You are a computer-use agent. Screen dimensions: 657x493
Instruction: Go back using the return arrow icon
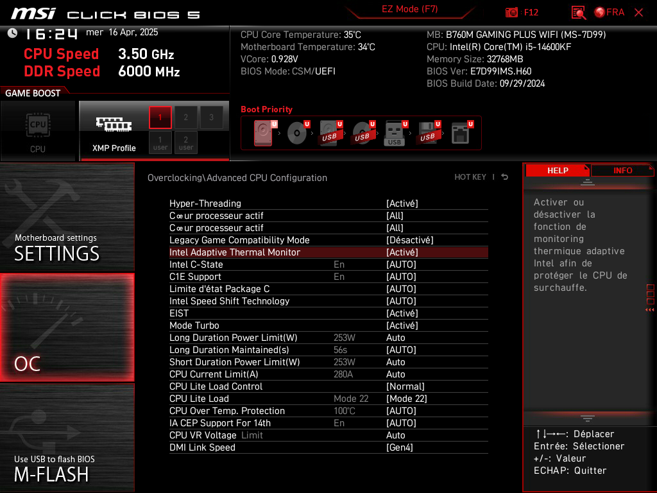505,177
